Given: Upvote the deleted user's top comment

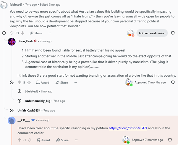Looking at the screenshot, I should [12, 33].
